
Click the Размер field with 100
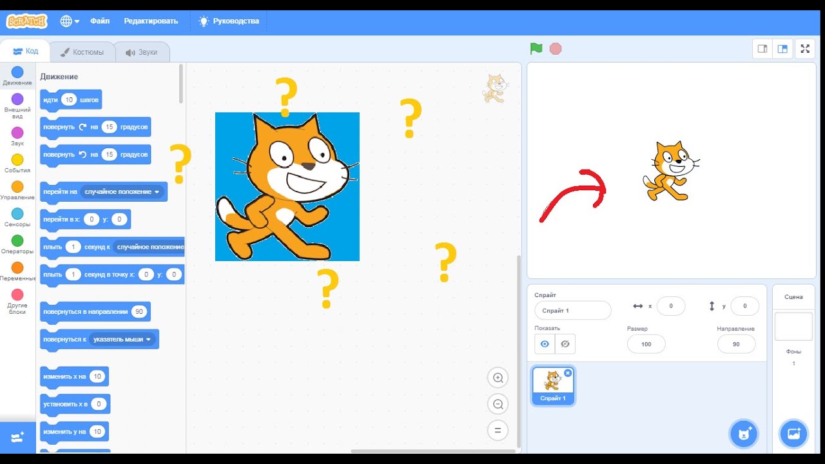pyautogui.click(x=646, y=344)
